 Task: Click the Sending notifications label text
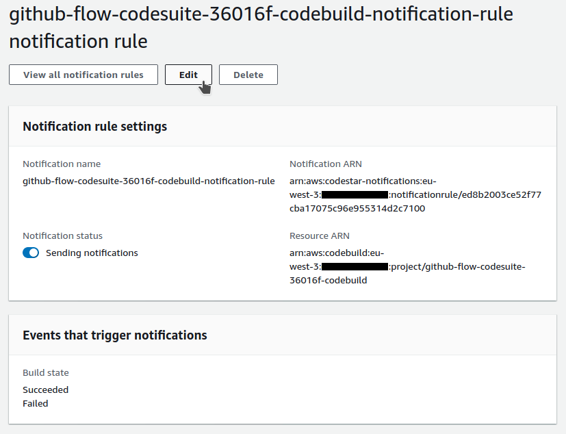click(x=92, y=253)
